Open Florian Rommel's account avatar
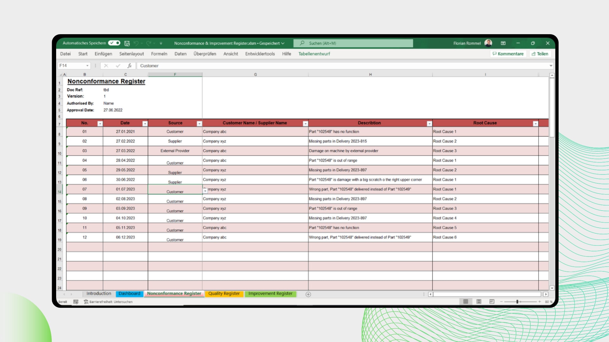This screenshot has width=609, height=342. [488, 43]
